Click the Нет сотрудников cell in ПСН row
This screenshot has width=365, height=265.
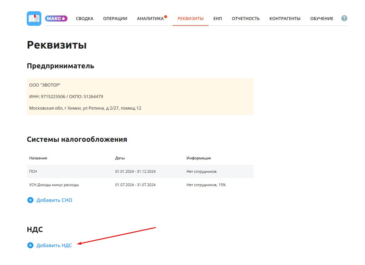[x=201, y=172]
